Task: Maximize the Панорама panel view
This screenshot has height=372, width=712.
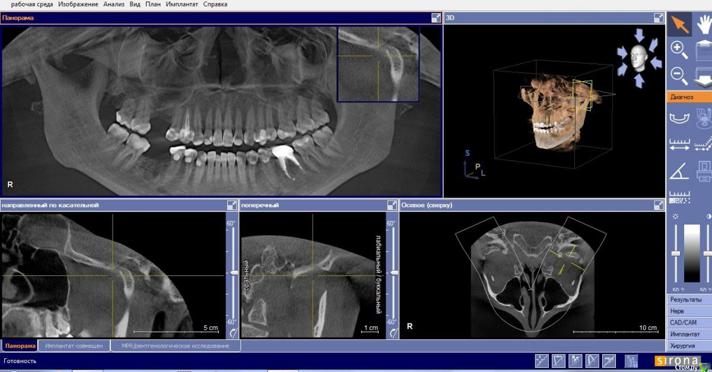Action: (436, 18)
